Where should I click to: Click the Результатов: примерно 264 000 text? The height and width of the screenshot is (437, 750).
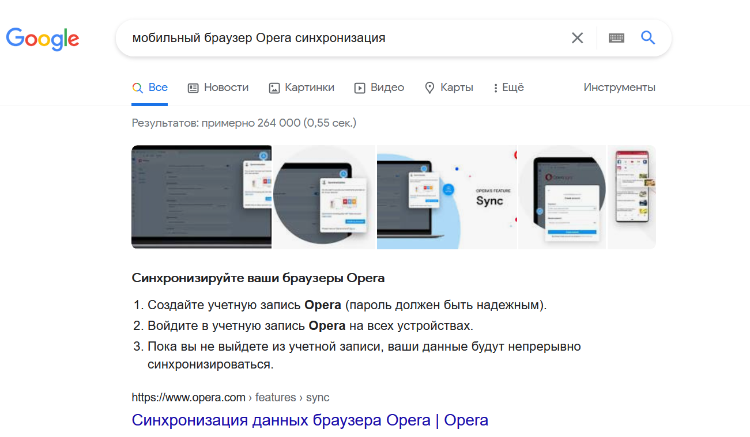pos(244,123)
